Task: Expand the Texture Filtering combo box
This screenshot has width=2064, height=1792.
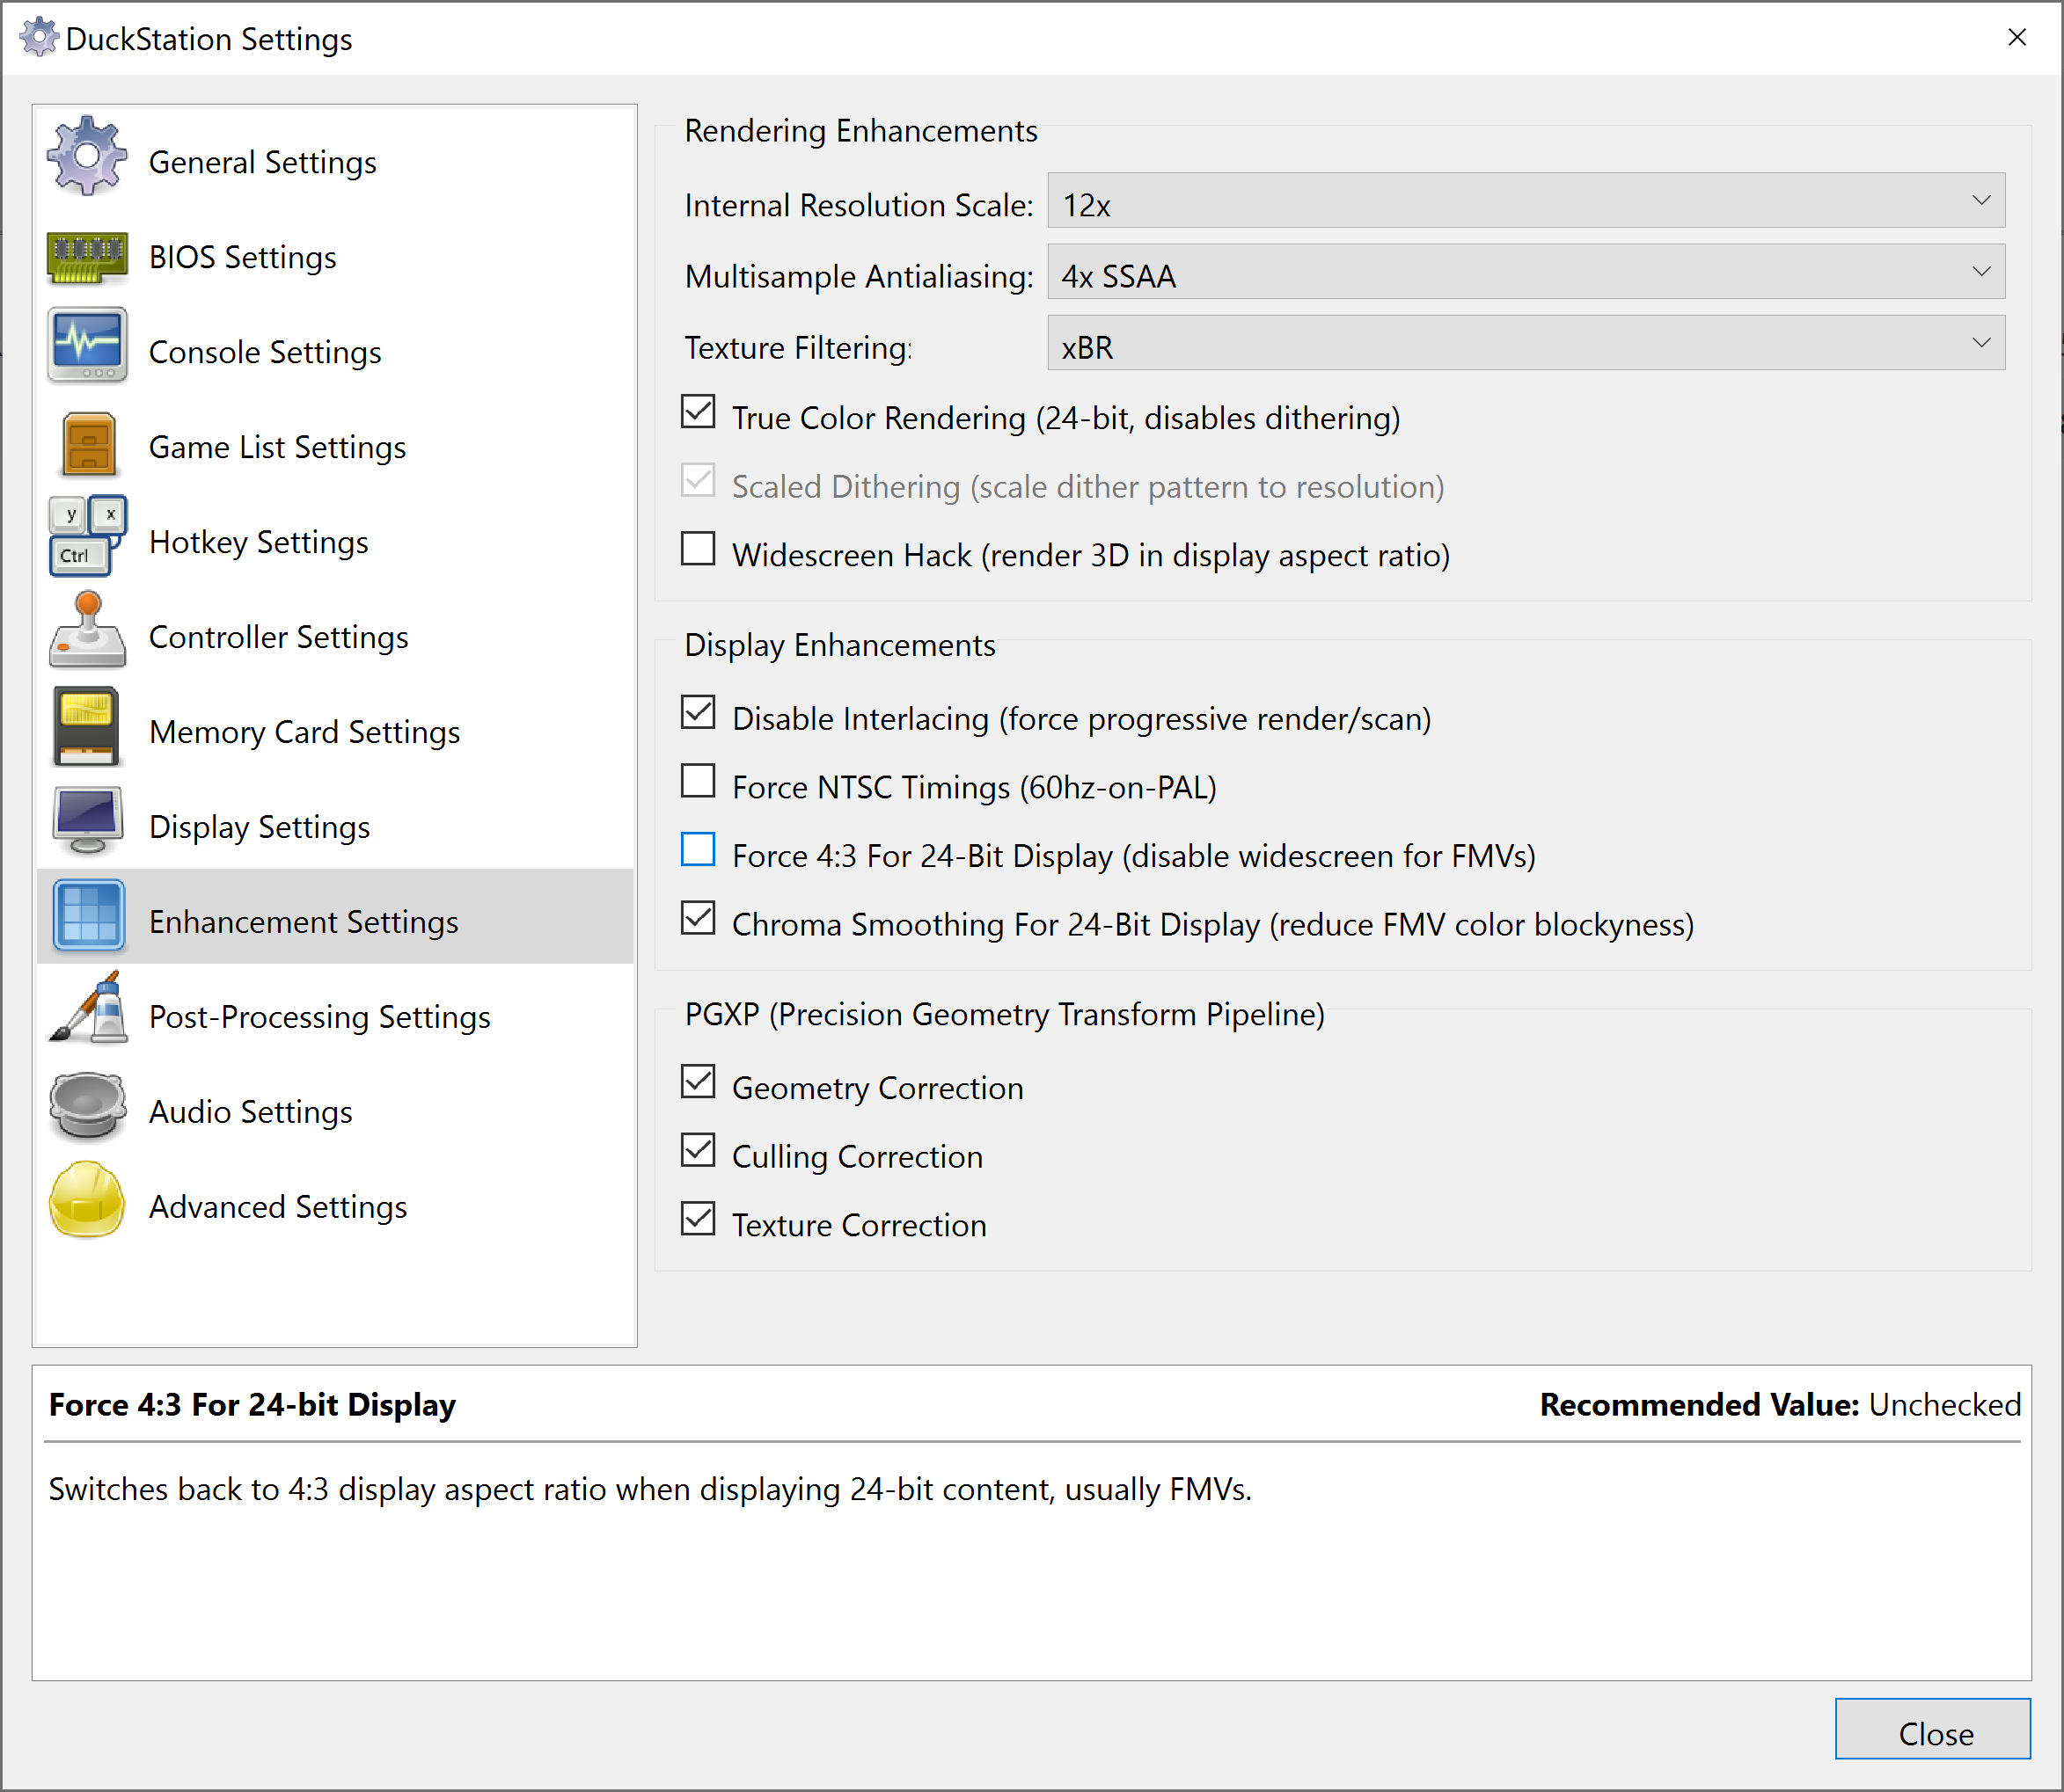Action: (x=1526, y=343)
